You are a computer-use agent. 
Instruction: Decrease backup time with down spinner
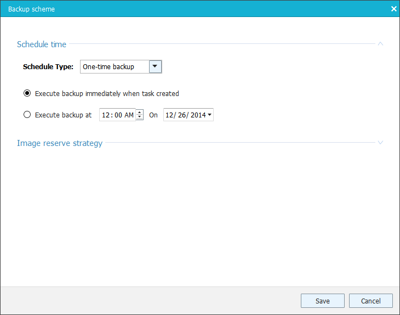coord(140,117)
